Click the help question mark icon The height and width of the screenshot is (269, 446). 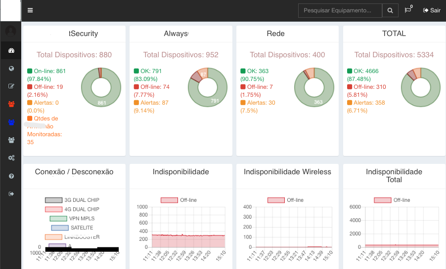(x=11, y=176)
